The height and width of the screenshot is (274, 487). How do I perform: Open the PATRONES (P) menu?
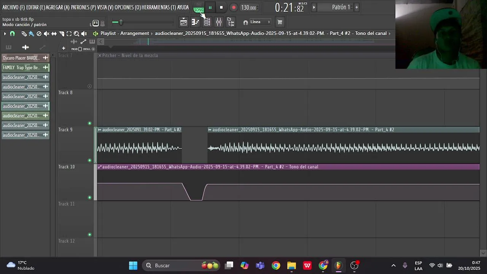(83, 7)
